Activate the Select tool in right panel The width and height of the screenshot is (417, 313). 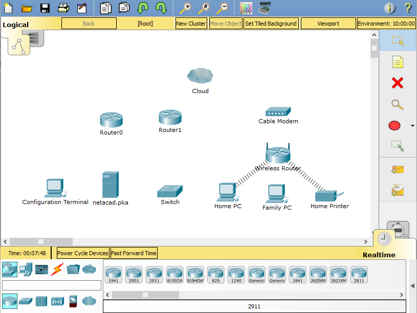point(398,41)
